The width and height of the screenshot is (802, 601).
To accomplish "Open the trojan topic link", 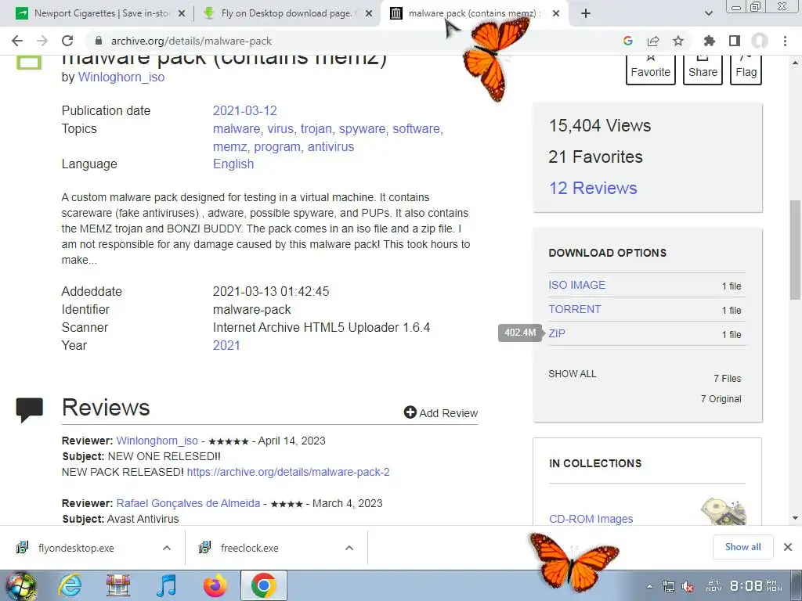I will 316,129.
